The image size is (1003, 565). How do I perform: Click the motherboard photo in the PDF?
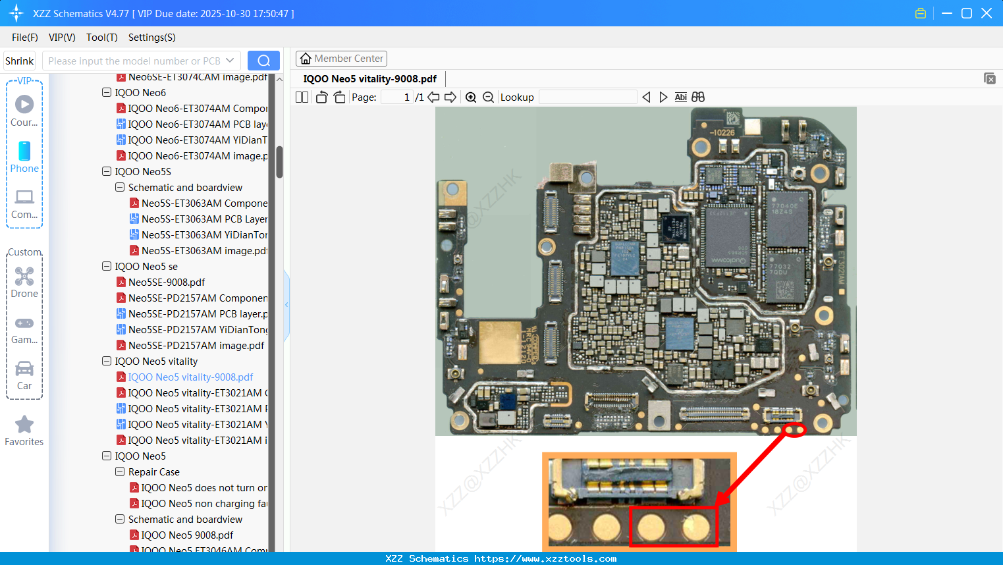point(645,271)
